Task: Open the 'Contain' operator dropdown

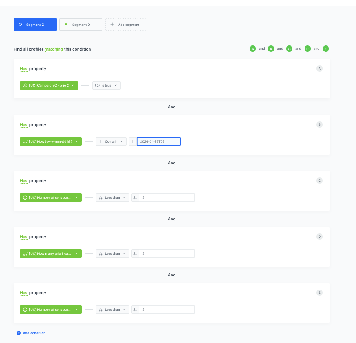Action: click(x=111, y=141)
